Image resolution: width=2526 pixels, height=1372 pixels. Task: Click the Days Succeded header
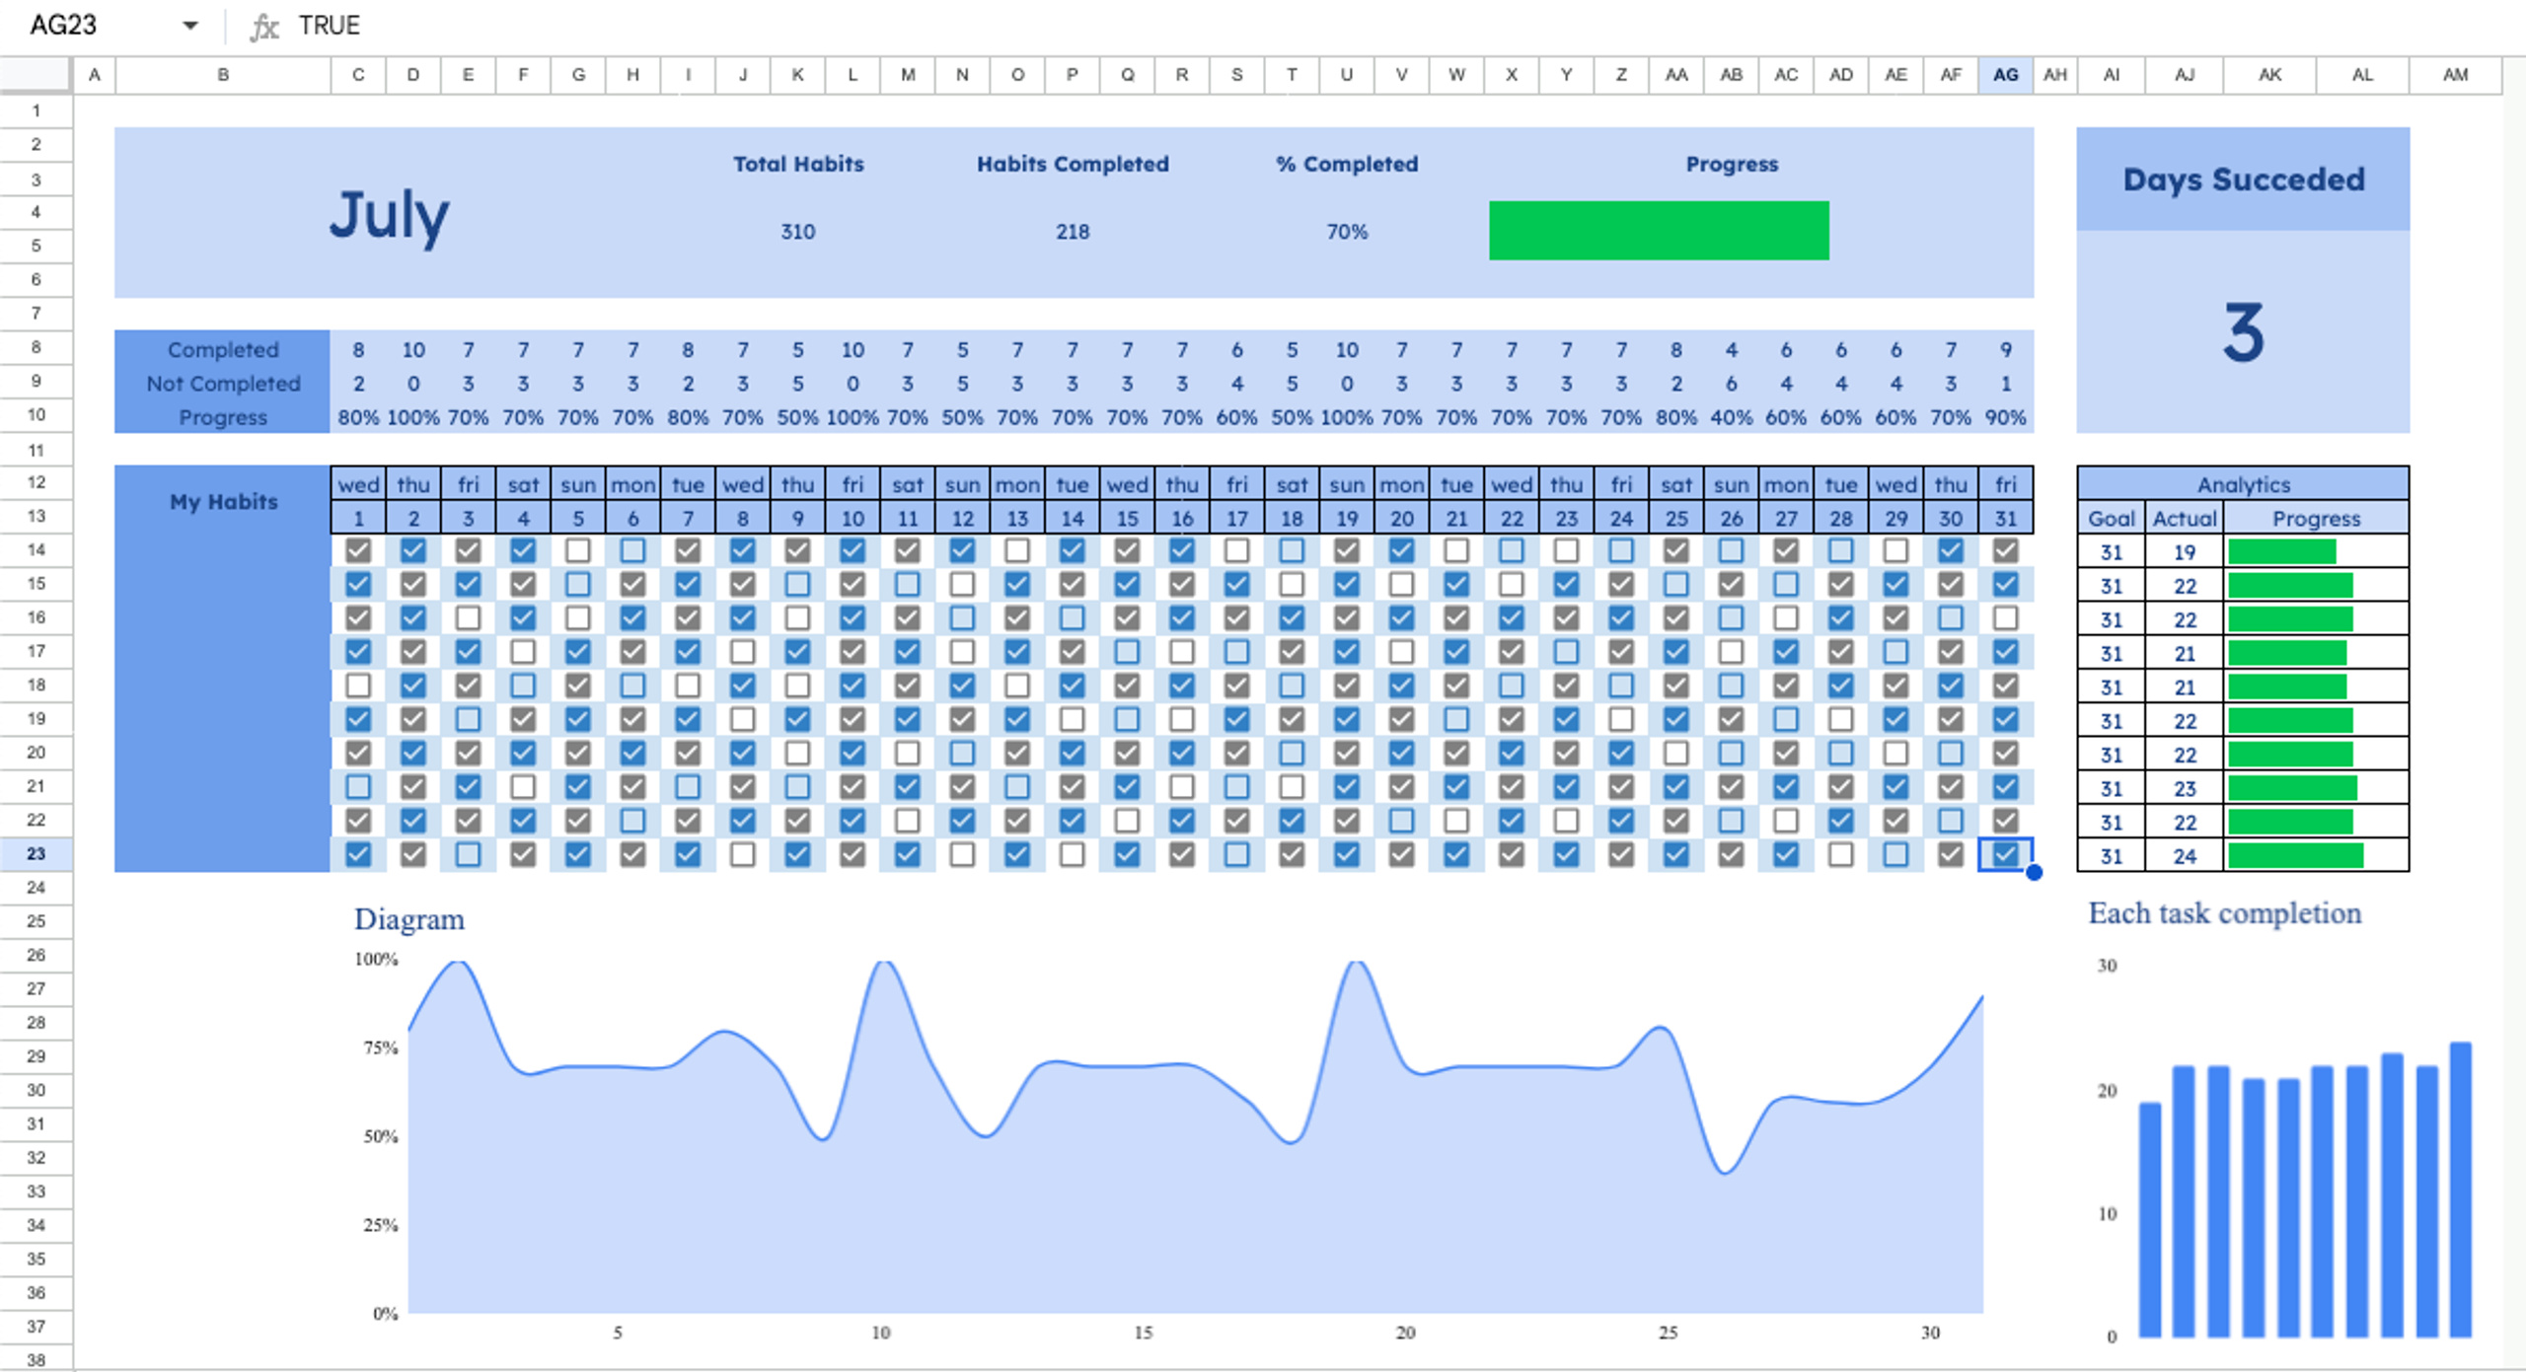pyautogui.click(x=2244, y=180)
